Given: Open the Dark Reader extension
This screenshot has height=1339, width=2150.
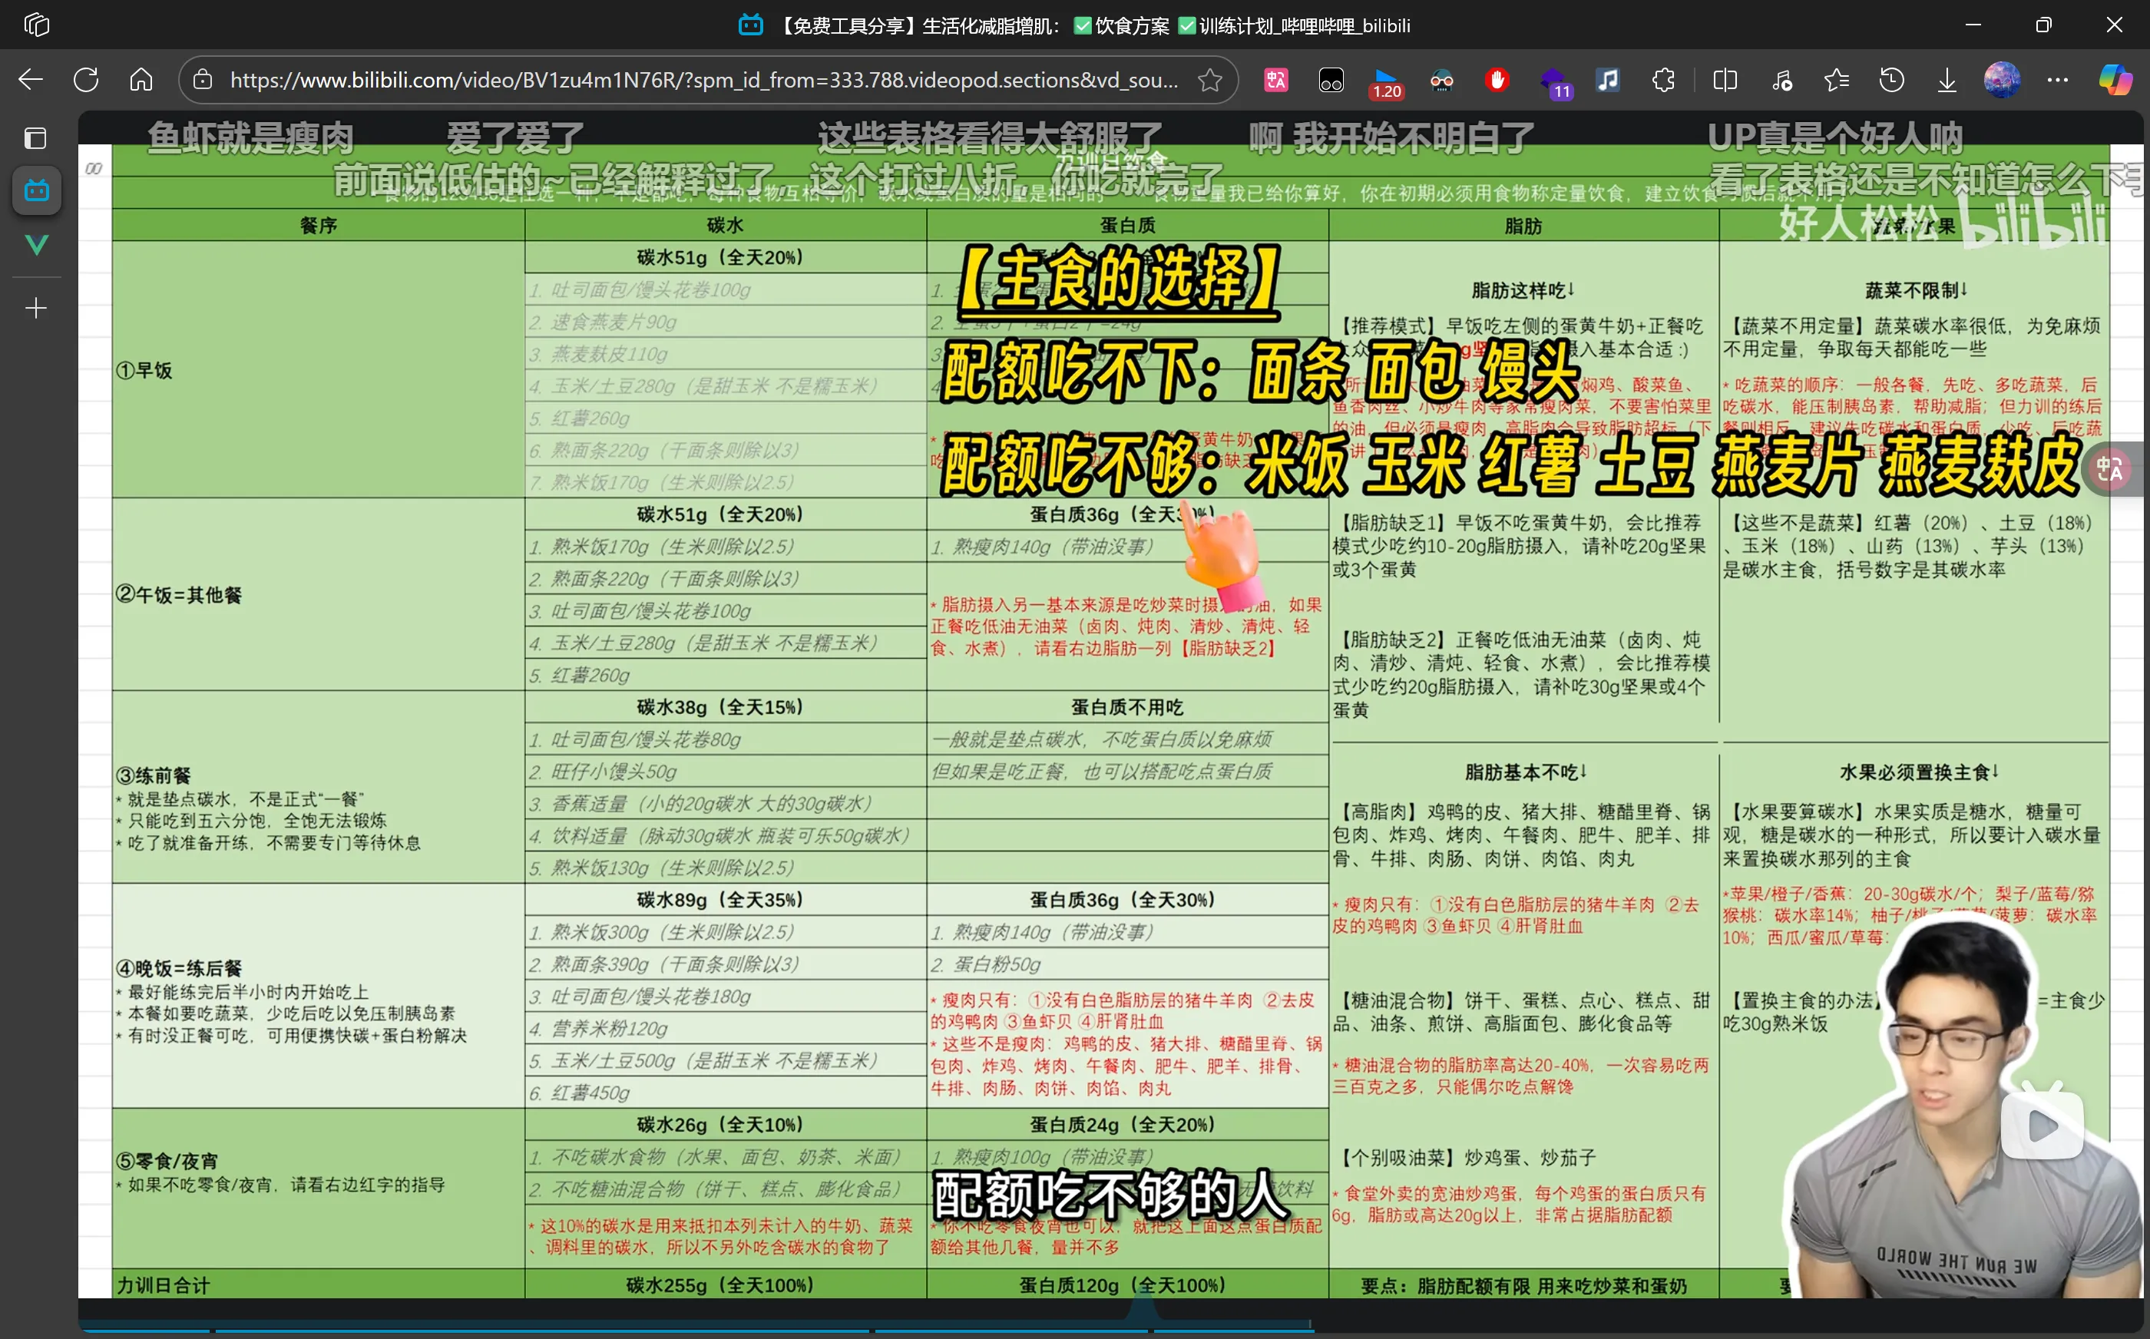Looking at the screenshot, I should coord(1441,81).
